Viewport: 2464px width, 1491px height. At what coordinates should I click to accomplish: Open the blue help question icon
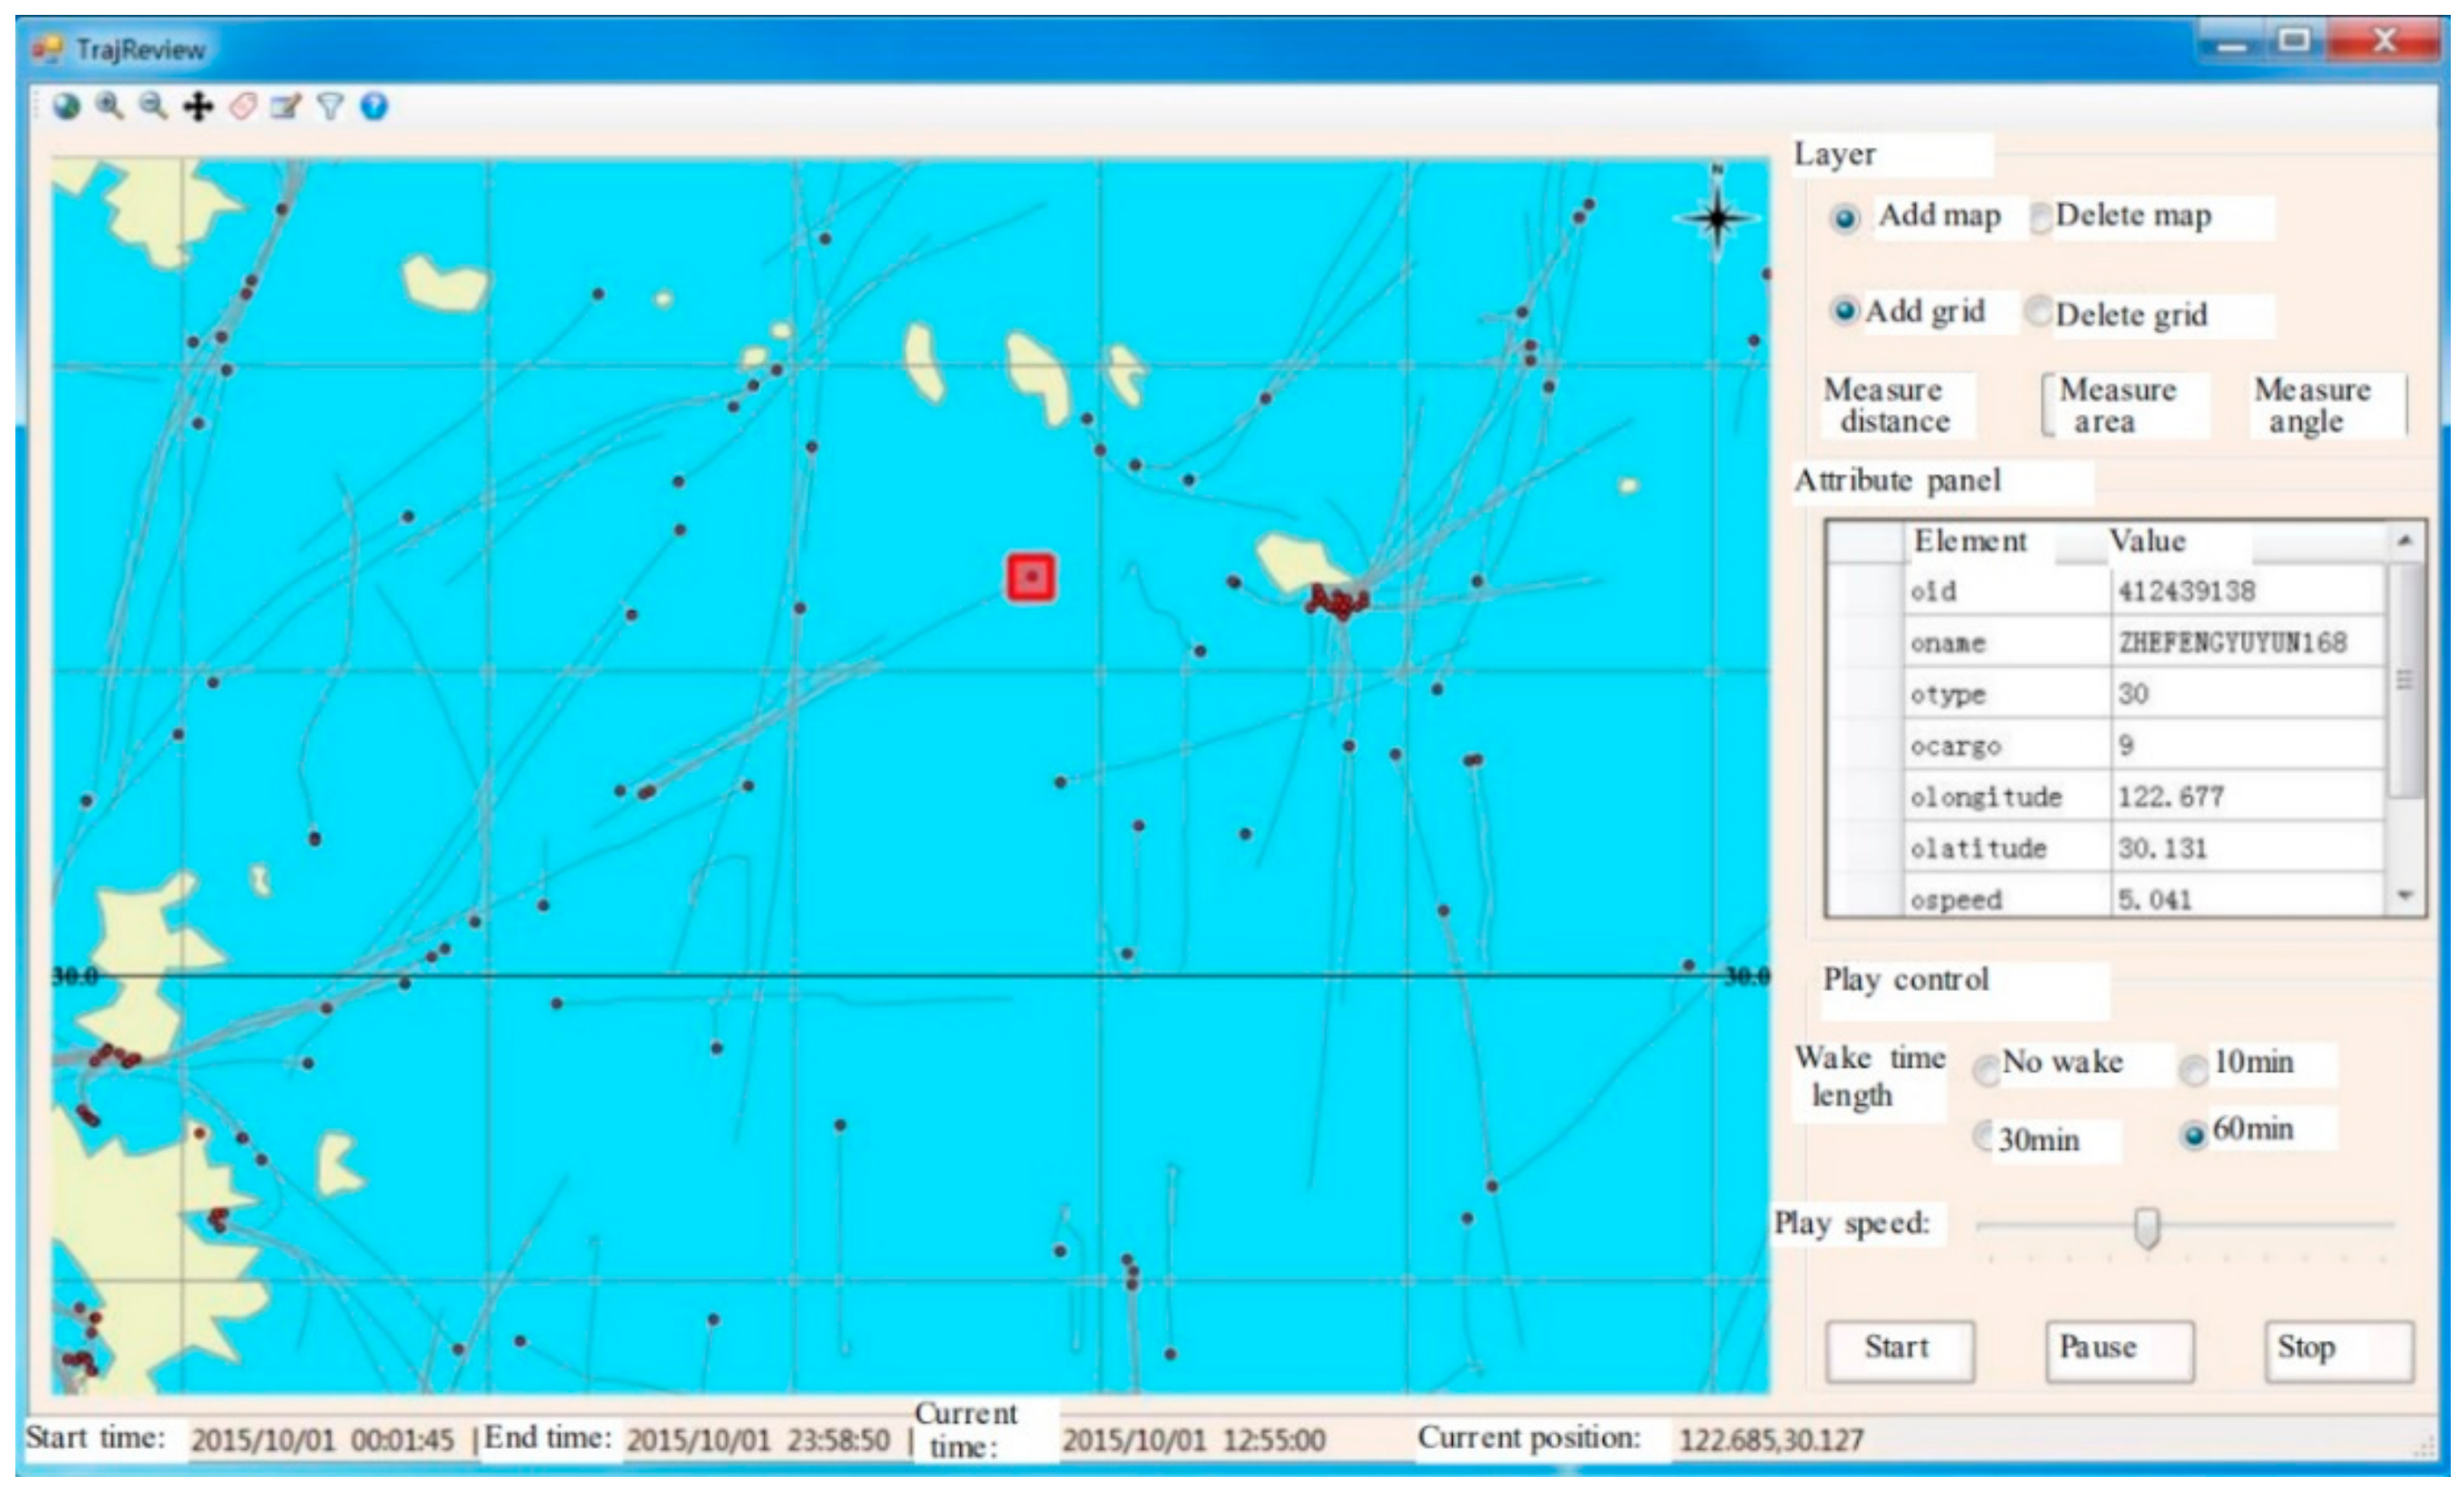374,106
